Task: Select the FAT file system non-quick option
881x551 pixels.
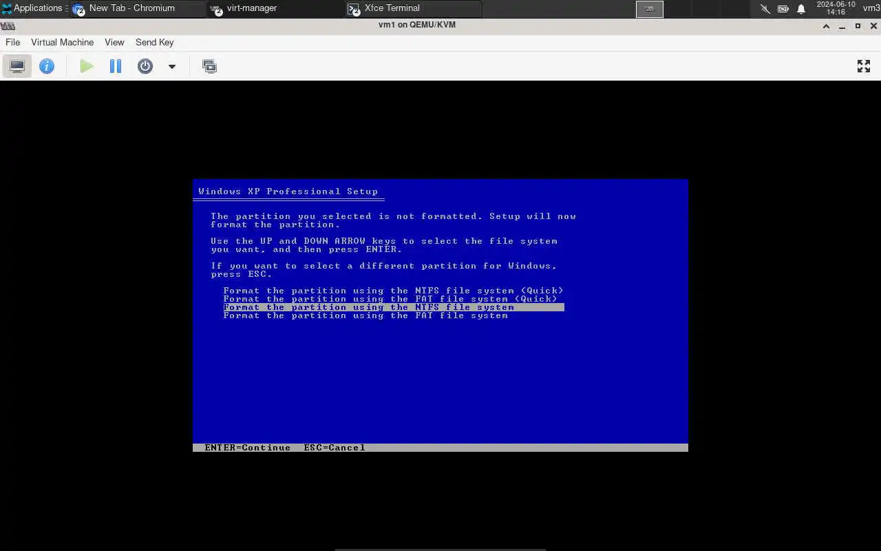Action: pos(365,315)
